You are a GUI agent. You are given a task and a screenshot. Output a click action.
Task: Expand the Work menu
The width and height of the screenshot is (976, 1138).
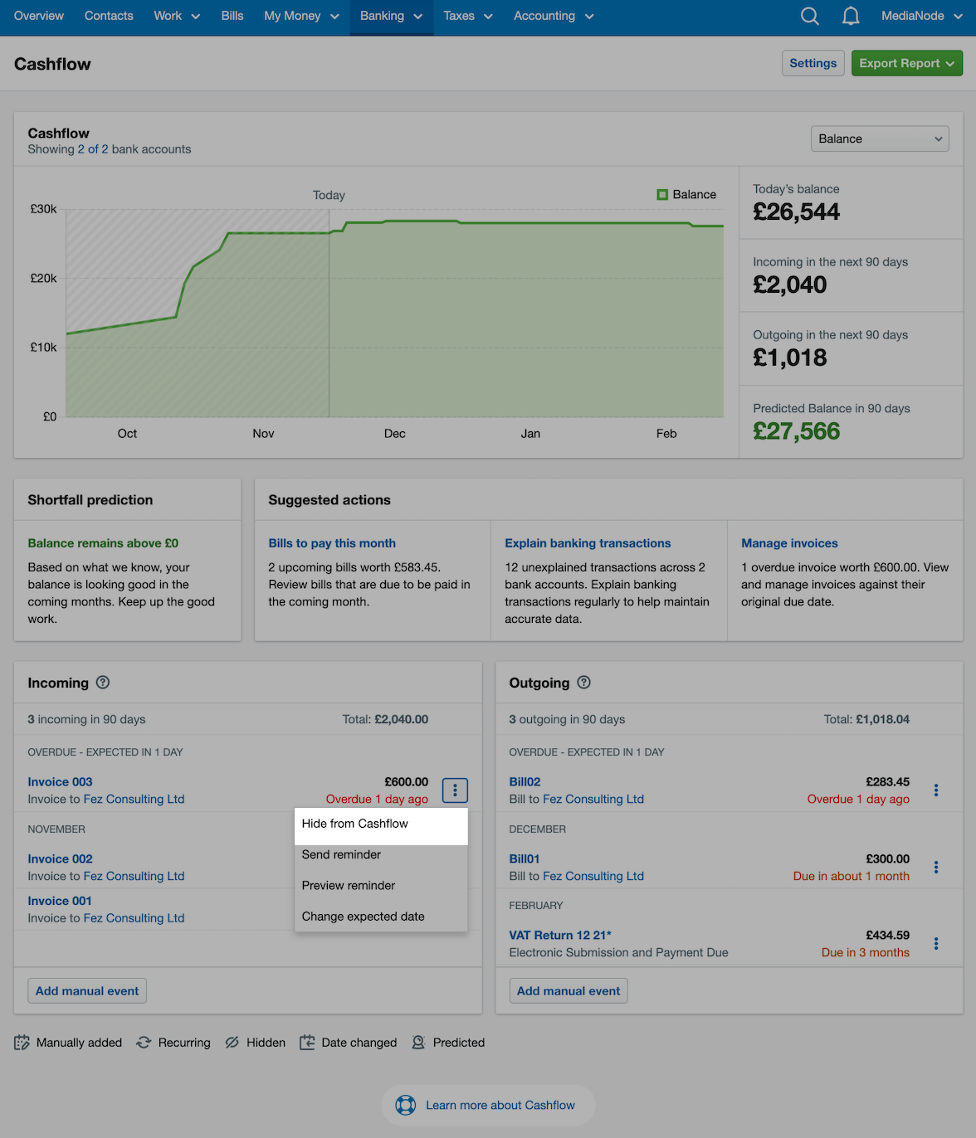[x=177, y=16]
